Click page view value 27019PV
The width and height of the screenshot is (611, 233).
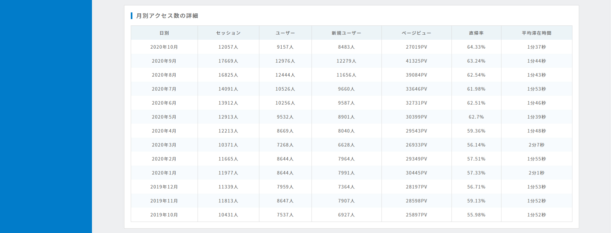[x=417, y=47]
